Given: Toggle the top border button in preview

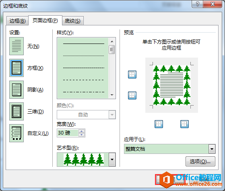Looking at the screenshot, I should 132,75.
